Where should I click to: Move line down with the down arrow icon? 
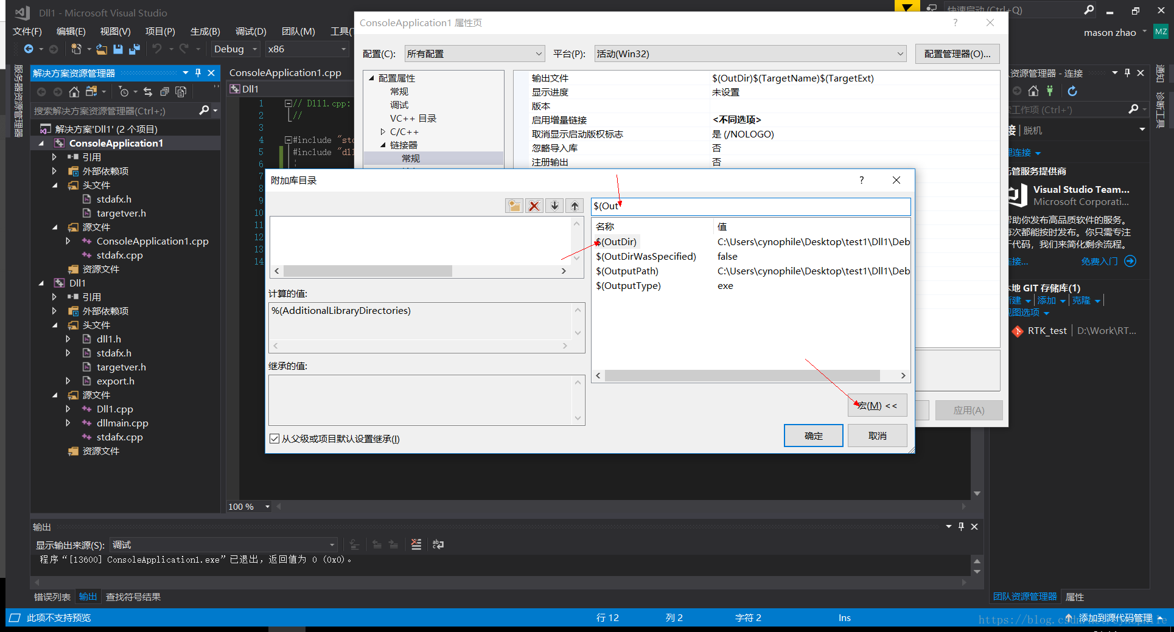coord(554,206)
